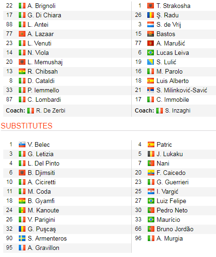The height and width of the screenshot is (257, 216).
Task: Click the SUBSTITUTES heading
Action: 26,126
